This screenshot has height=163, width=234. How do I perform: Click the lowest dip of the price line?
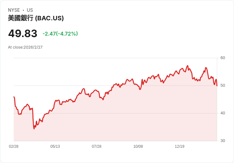(x=34, y=129)
